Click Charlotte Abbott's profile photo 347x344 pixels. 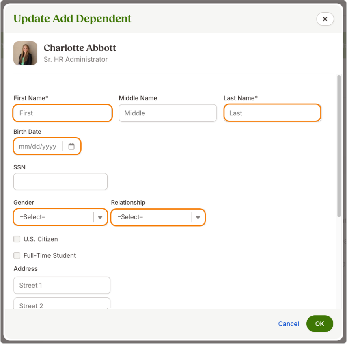25,53
